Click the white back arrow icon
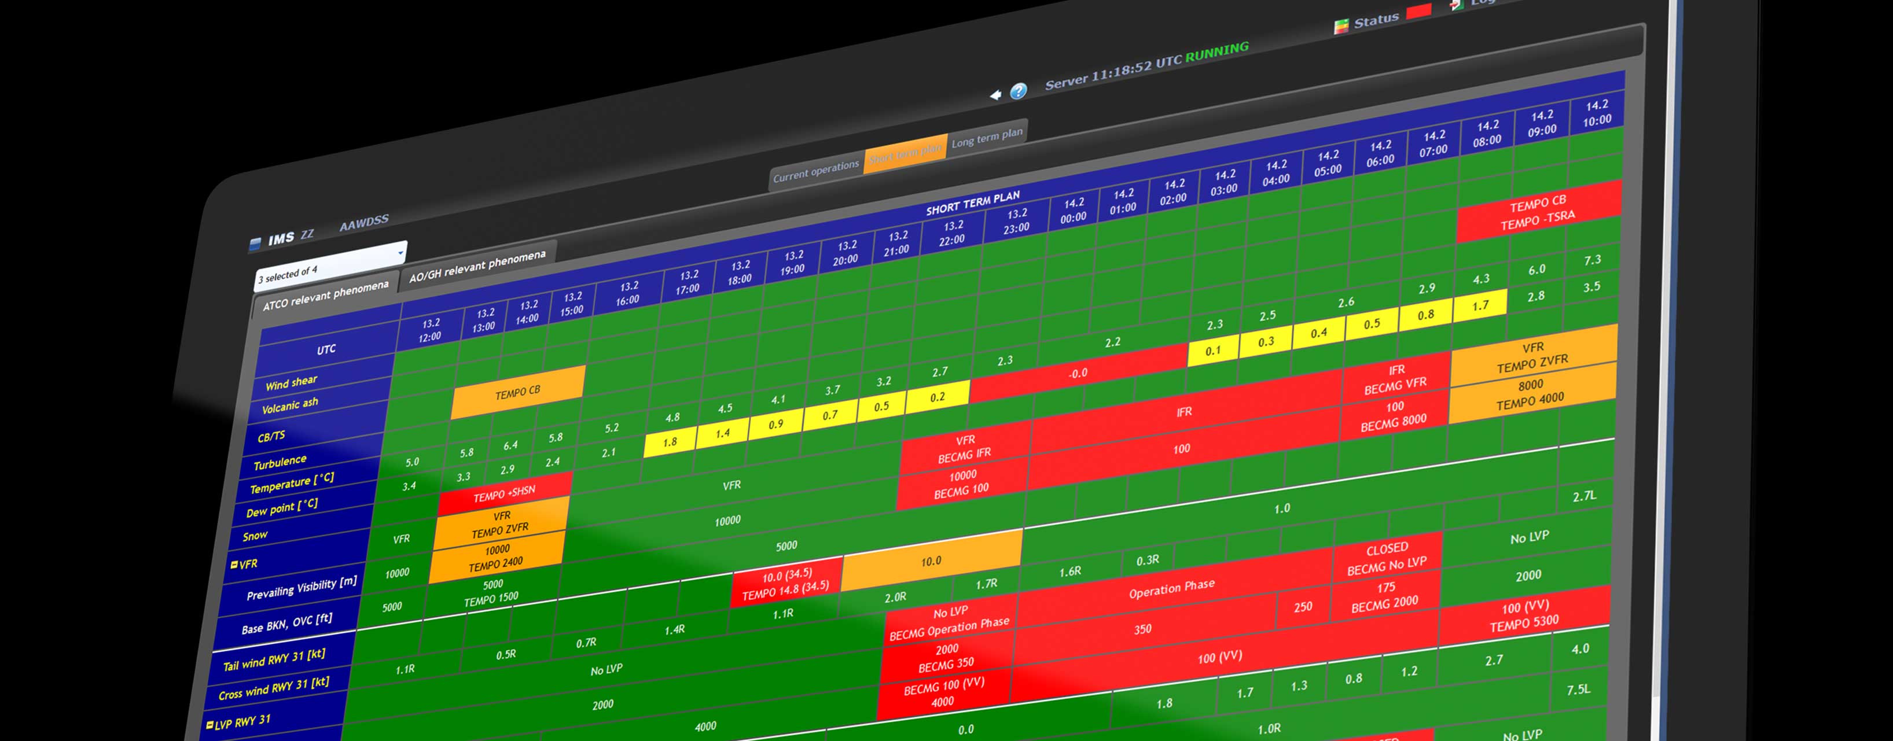The height and width of the screenshot is (741, 1893). 995,95
